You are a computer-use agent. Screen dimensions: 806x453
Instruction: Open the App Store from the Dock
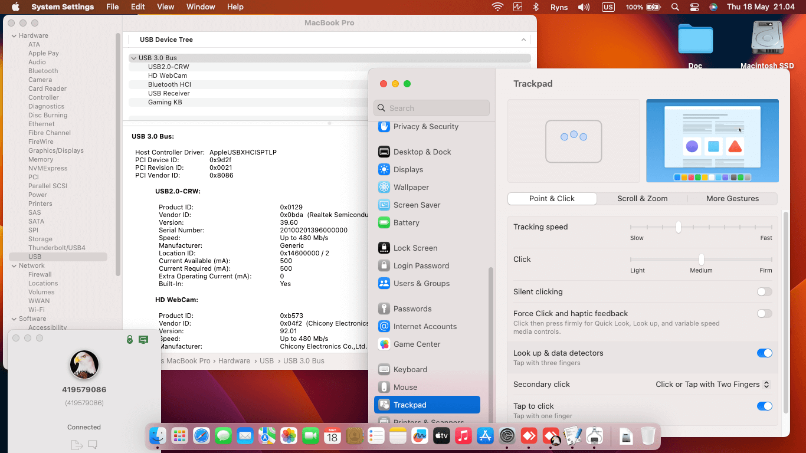click(485, 436)
